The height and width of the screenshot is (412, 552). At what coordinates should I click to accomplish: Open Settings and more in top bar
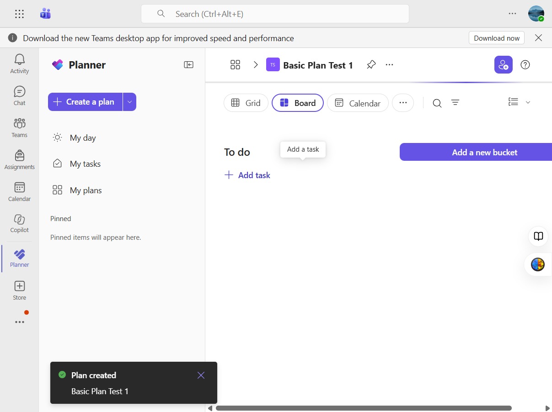tap(512, 14)
